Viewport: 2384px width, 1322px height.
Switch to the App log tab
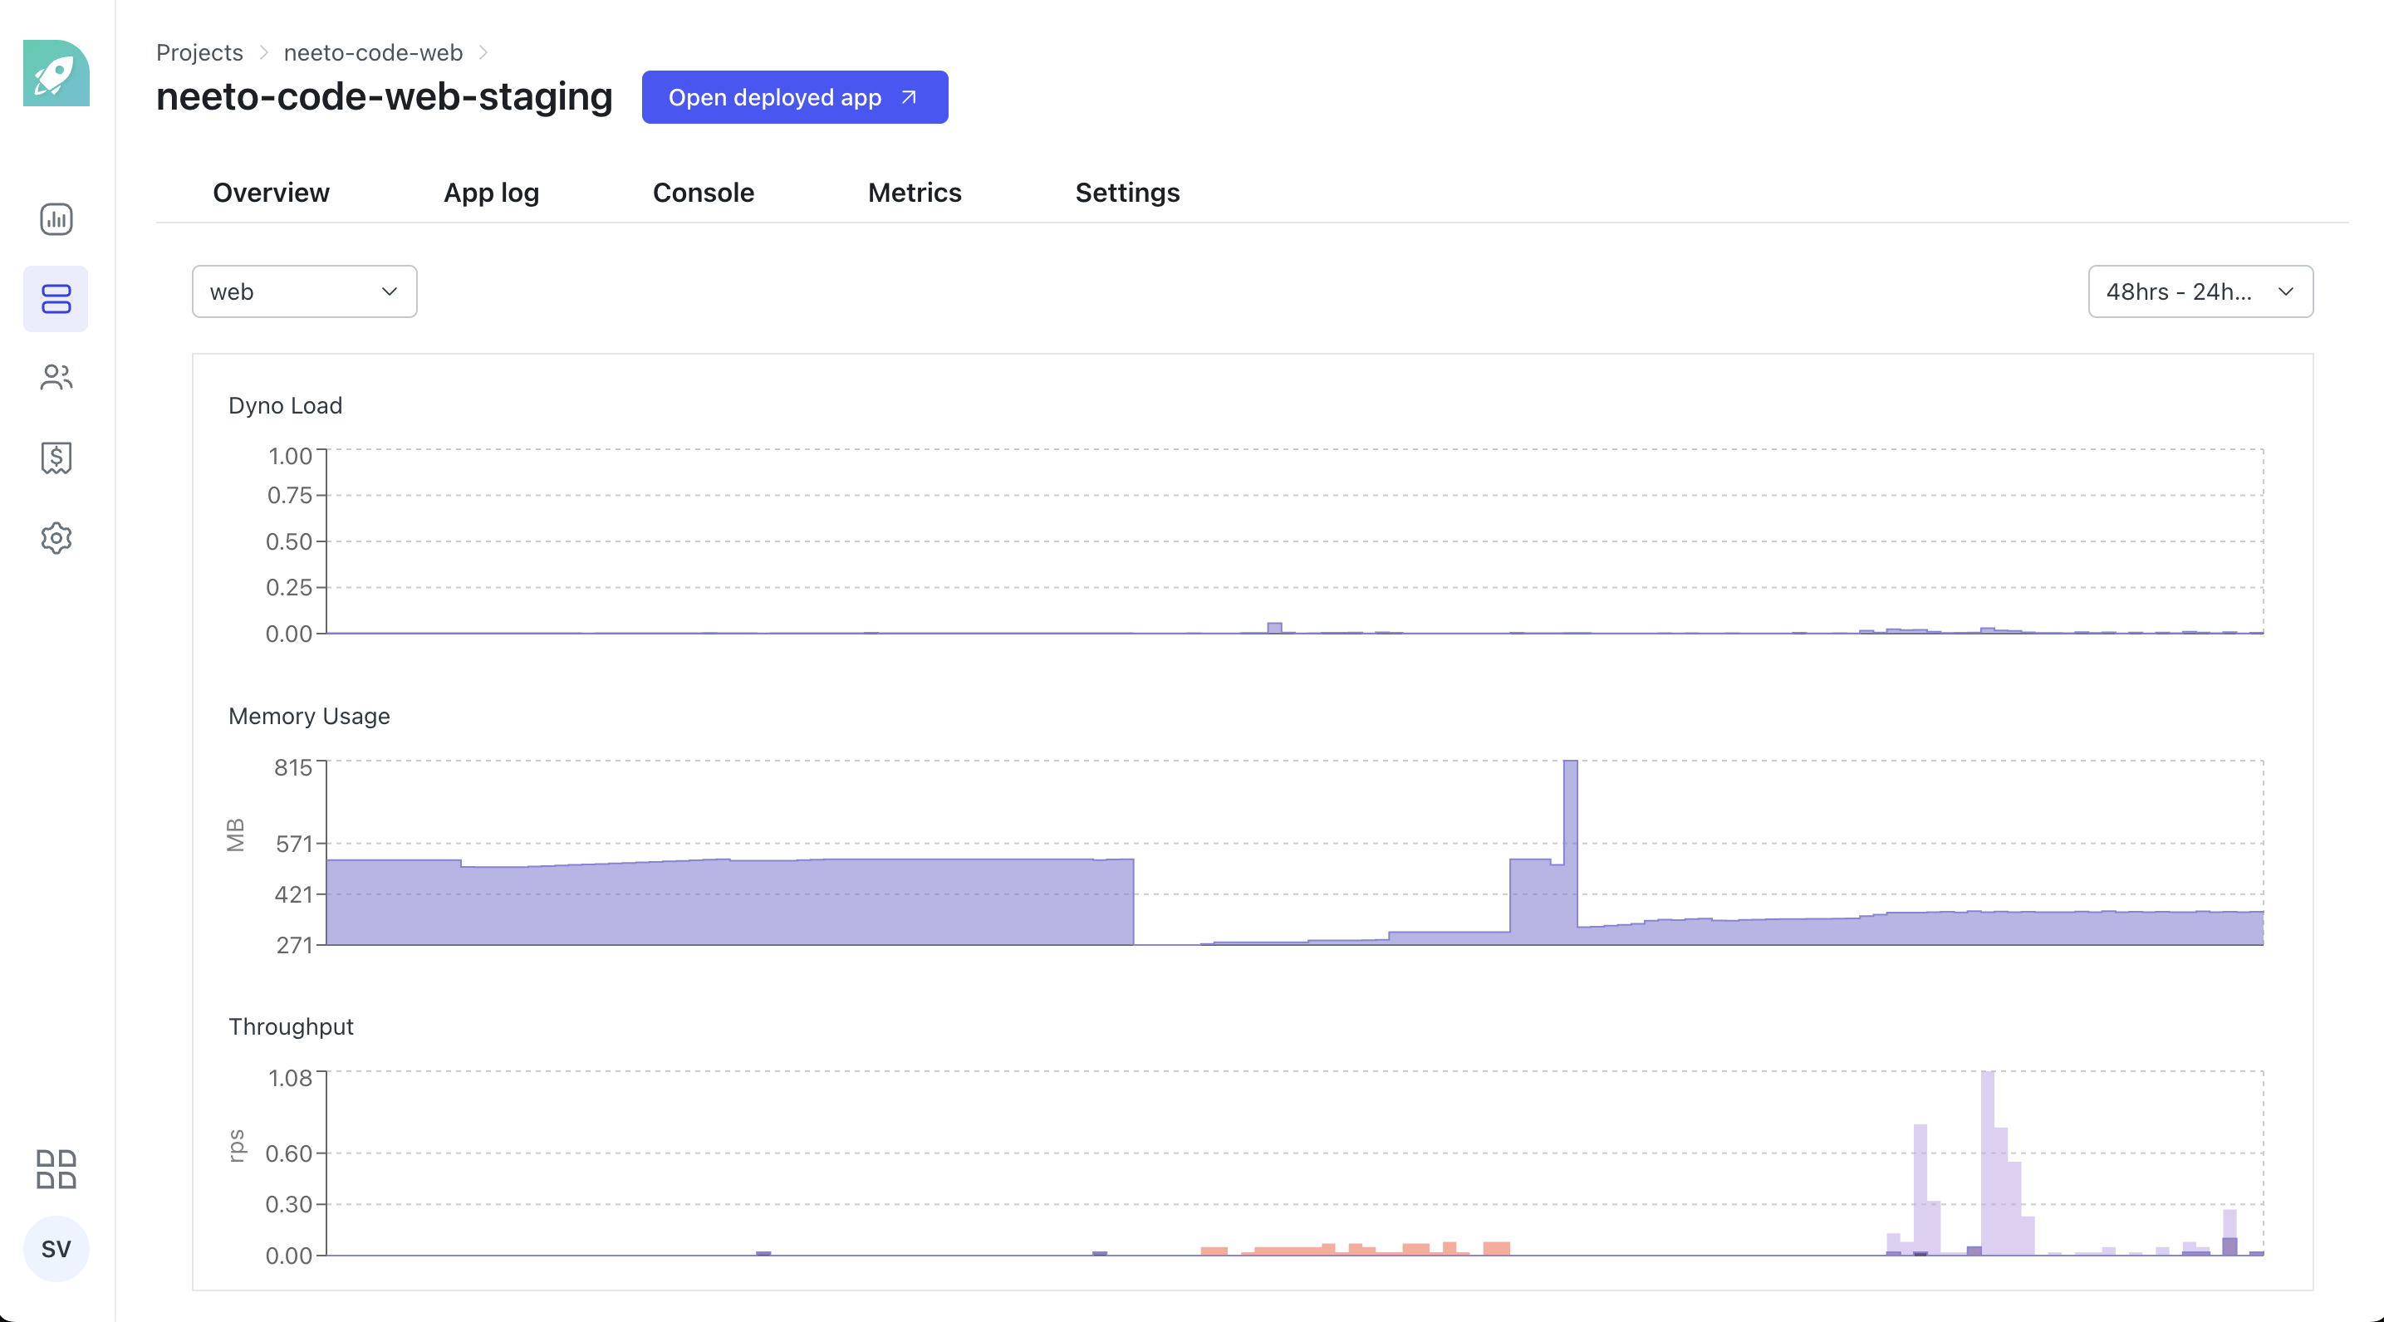click(x=490, y=193)
